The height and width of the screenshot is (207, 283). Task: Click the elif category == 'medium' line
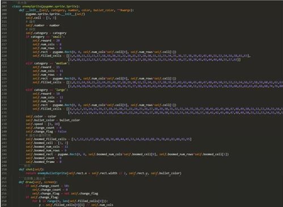(x=48, y=63)
